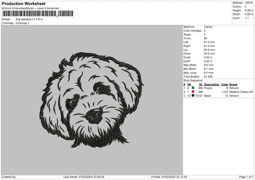Click the Max Stitch value '9.6 mm'
Image resolution: width=255 pixels, height=180 pixels.
[209, 65]
